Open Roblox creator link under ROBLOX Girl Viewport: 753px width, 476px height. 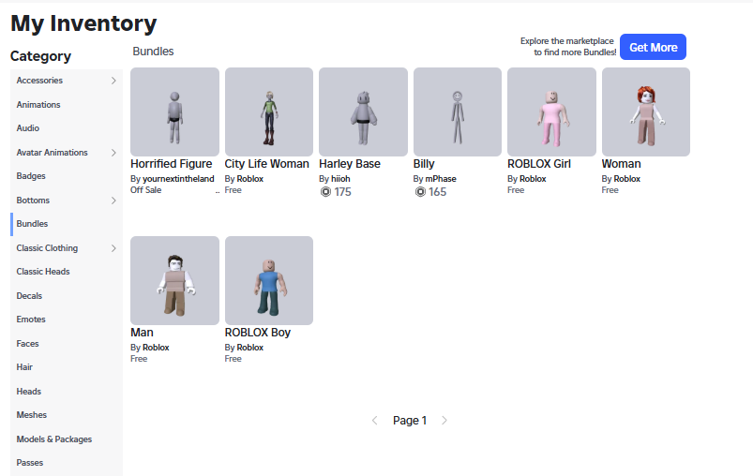(533, 179)
